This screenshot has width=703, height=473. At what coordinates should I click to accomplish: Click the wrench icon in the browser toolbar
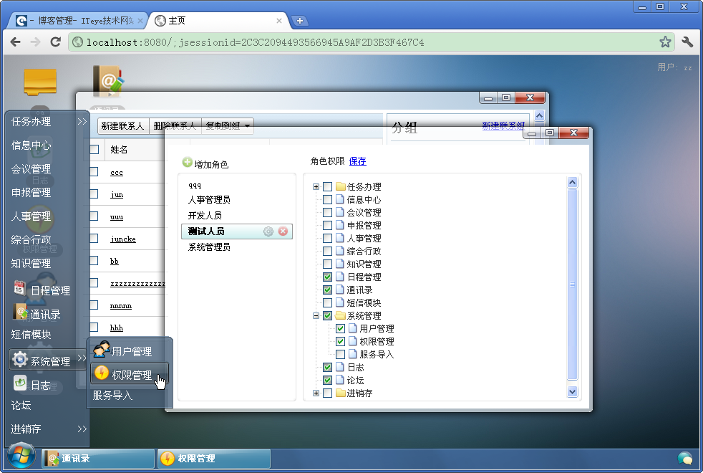pos(687,42)
